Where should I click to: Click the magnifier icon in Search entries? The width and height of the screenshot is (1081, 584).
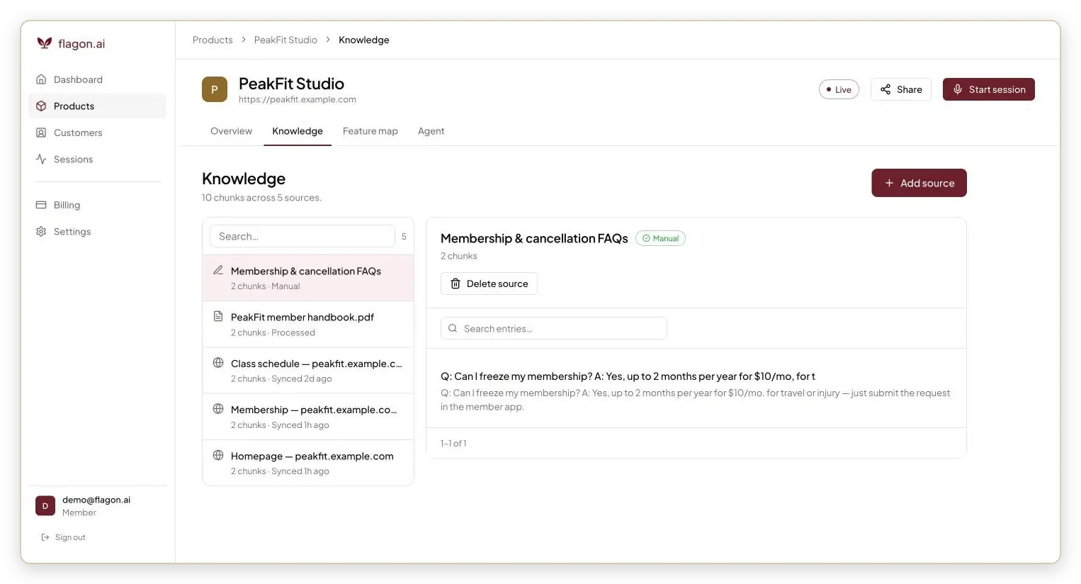click(453, 328)
